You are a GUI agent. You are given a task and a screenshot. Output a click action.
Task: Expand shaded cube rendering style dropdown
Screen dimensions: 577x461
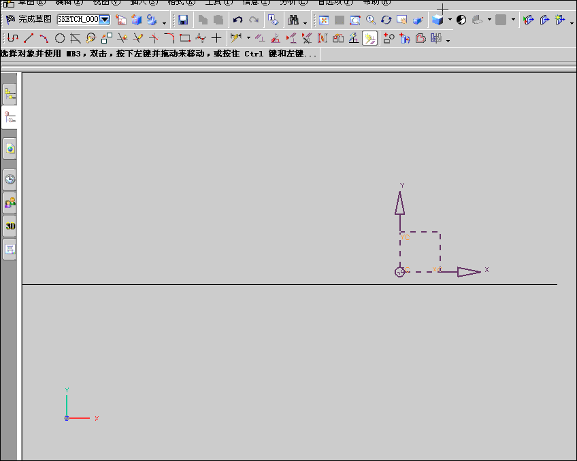450,20
